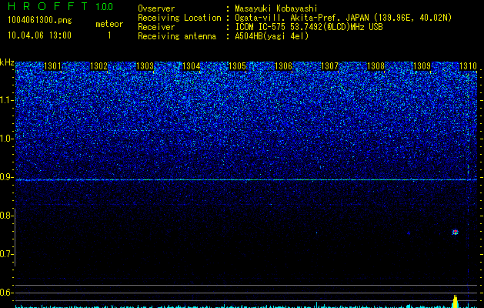Click the colorful meteor echo blob
Viewport: 484px width, 308px height.
coord(455,233)
